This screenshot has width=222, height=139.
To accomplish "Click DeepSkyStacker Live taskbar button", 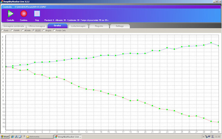I will click(x=68, y=137).
